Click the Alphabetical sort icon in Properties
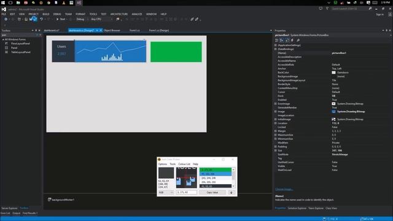The height and width of the screenshot is (221, 393). [x=282, y=41]
